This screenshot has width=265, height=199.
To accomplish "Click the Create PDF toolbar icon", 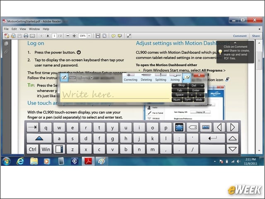I will click(7, 36).
